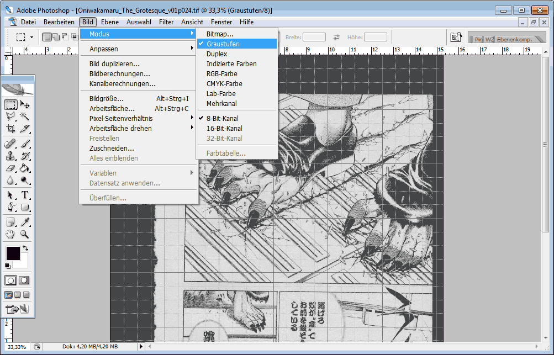The width and height of the screenshot is (554, 355).
Task: Open the file browser icon in options bar
Action: [456, 37]
